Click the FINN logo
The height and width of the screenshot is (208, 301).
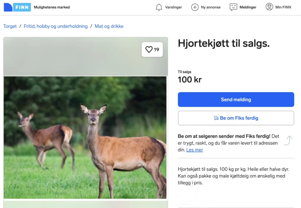click(x=17, y=7)
